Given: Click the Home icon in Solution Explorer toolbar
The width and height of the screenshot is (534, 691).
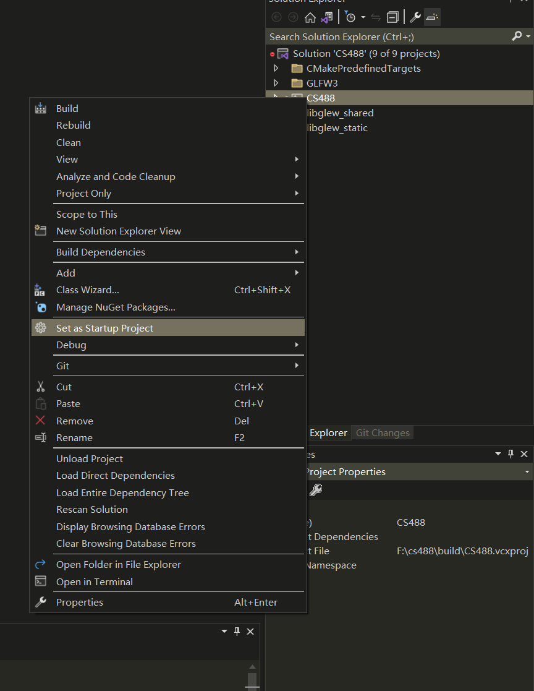Looking at the screenshot, I should click(310, 17).
